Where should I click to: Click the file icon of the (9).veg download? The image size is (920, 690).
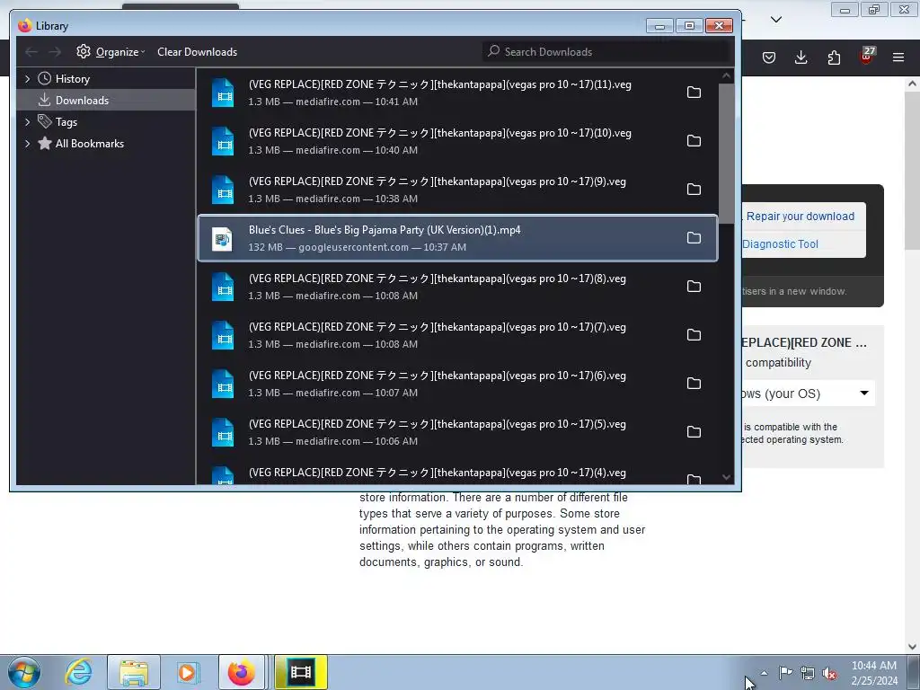coord(223,190)
